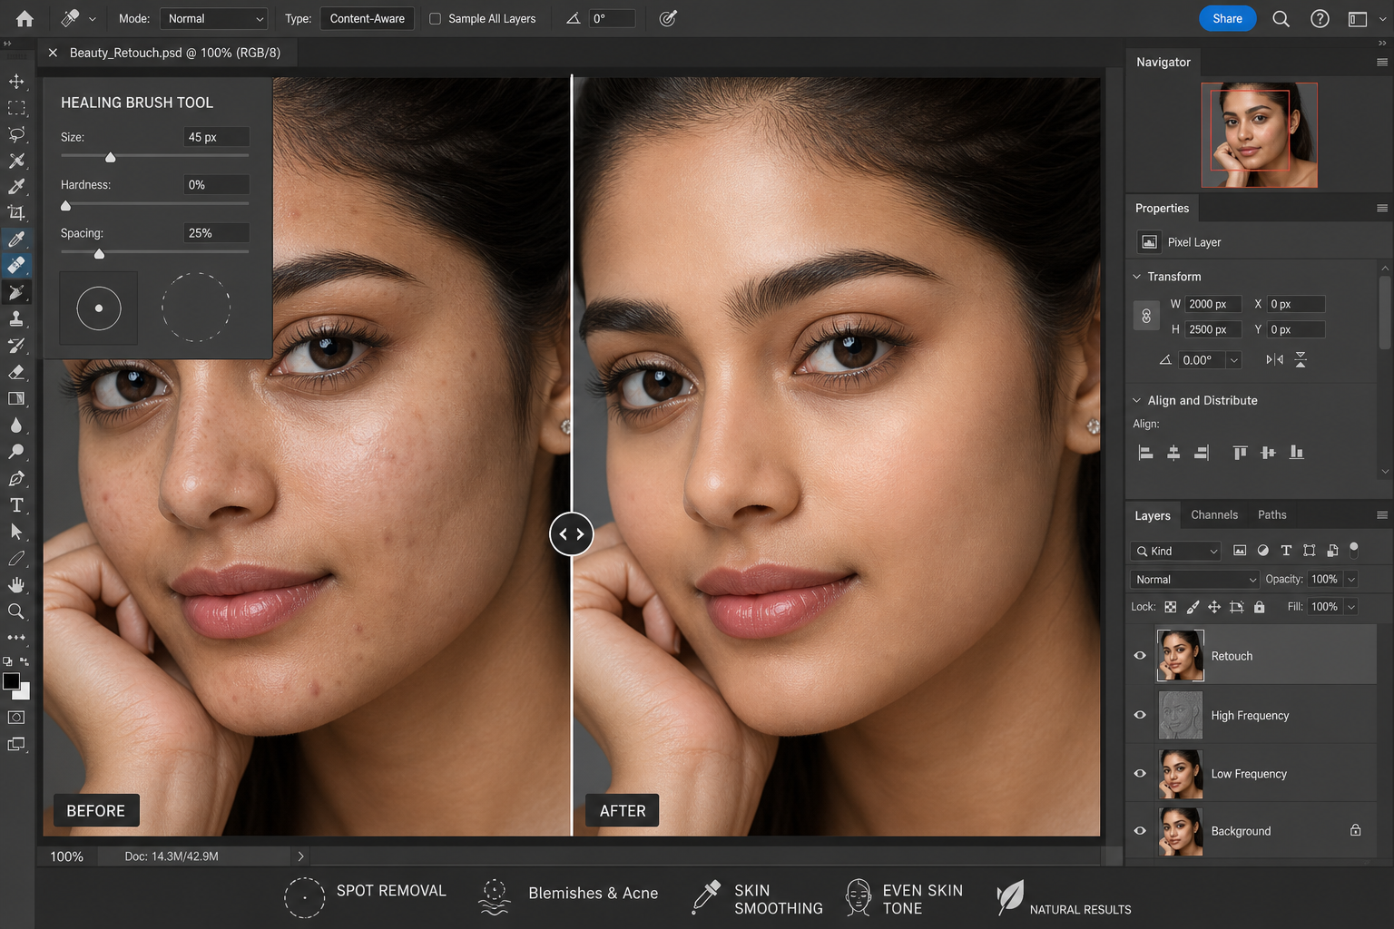Select the Crop tool

tap(16, 213)
